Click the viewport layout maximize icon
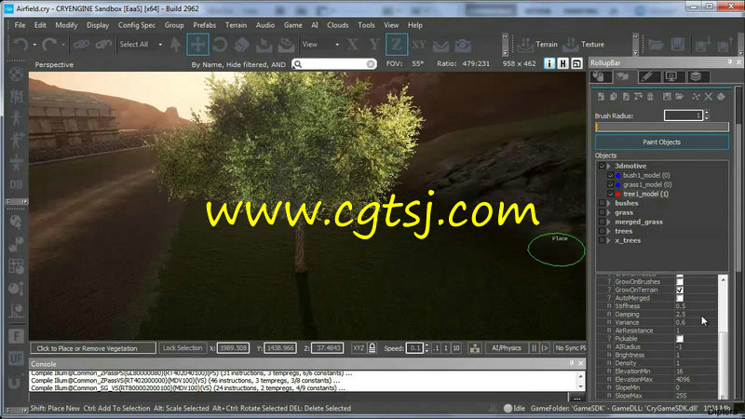Image resolution: width=745 pixels, height=419 pixels. [x=576, y=63]
